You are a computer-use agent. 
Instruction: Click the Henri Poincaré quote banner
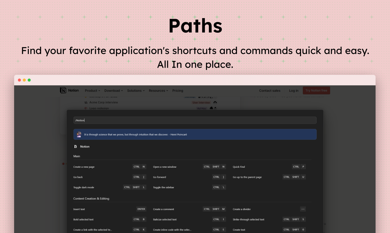coord(195,134)
